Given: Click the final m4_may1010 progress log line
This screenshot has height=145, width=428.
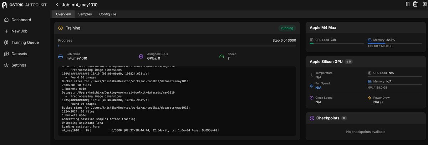Looking at the screenshot, I should tap(140, 131).
